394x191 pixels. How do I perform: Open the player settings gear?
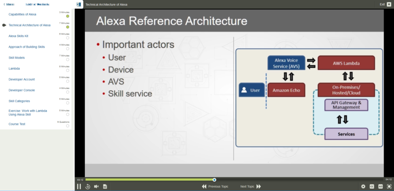363,187
